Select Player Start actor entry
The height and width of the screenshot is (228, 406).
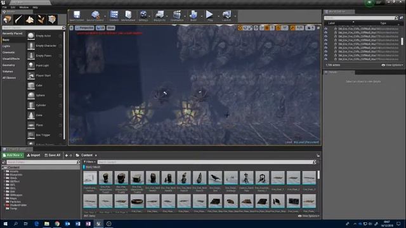point(45,75)
